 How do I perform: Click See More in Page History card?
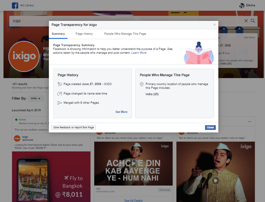121,112
